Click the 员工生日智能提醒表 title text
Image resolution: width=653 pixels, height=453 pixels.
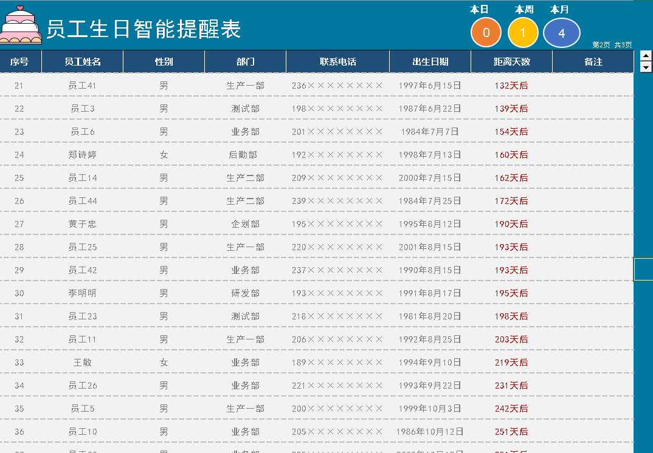[x=143, y=29]
